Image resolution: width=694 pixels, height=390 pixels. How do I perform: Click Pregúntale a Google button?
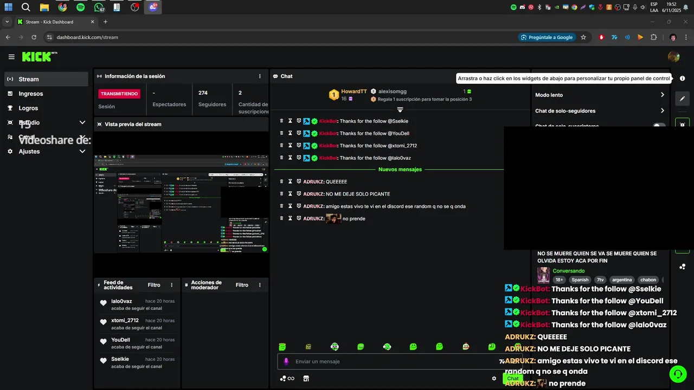click(547, 37)
